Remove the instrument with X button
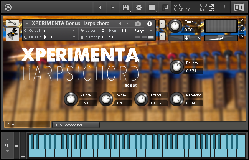This screenshot has width=249, height=160. coord(242,20)
